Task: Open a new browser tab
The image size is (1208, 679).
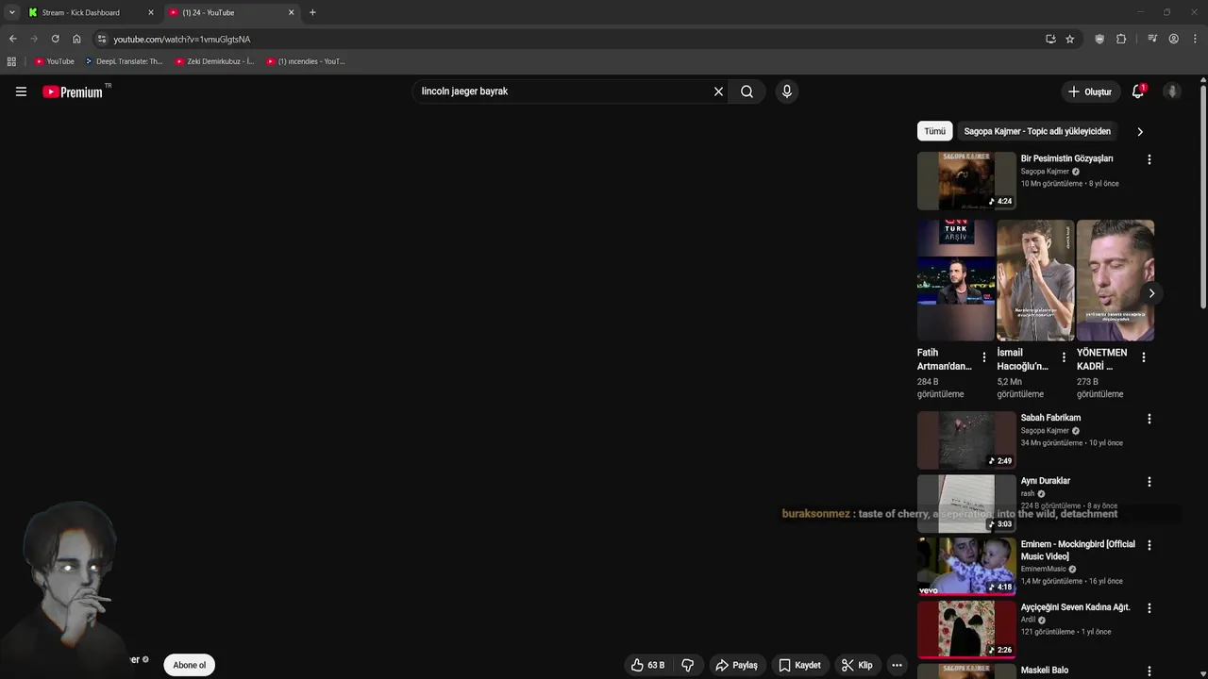Action: pyautogui.click(x=312, y=12)
